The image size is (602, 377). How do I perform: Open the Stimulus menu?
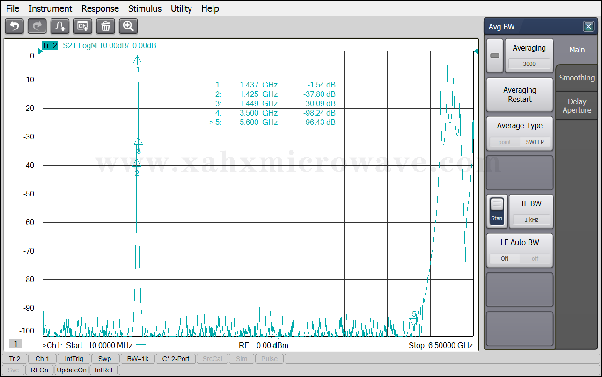(x=145, y=8)
